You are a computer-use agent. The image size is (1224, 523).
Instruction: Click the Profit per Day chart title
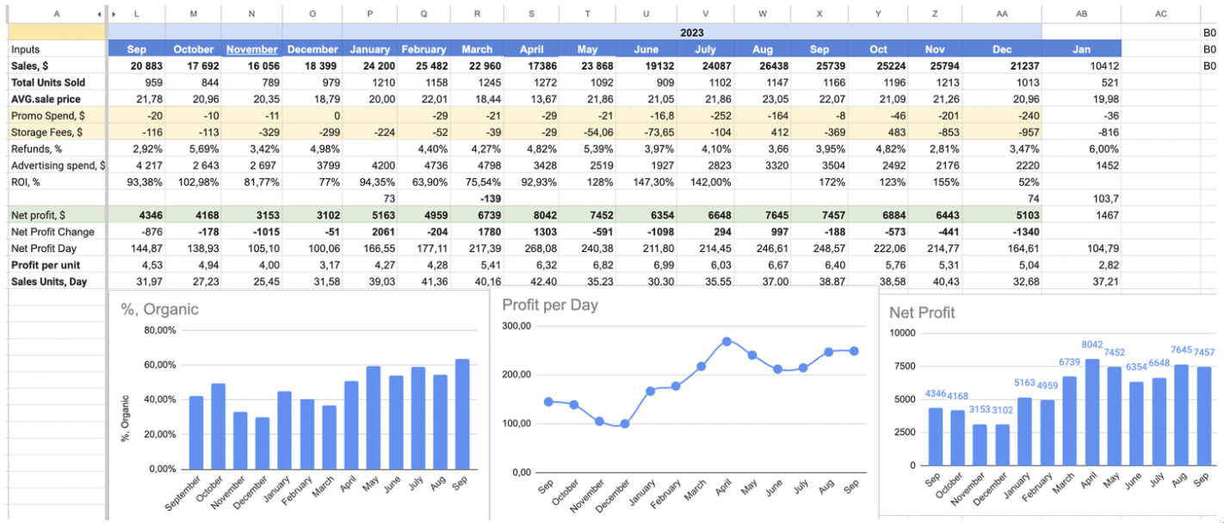coord(550,305)
